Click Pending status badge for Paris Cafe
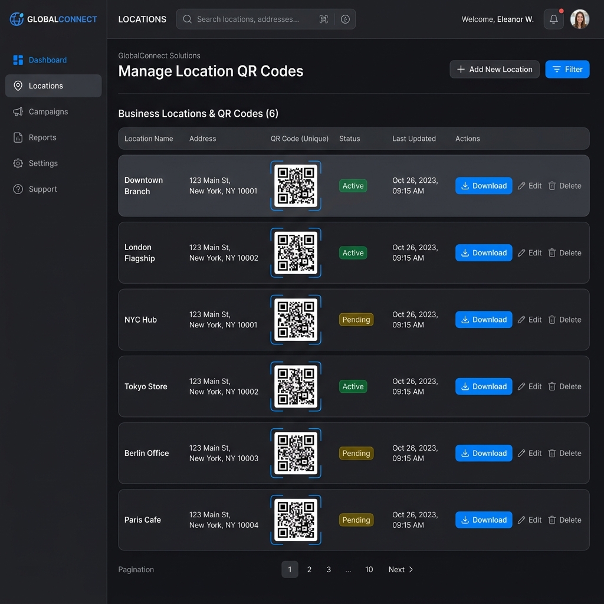This screenshot has height=604, width=604. coord(356,520)
